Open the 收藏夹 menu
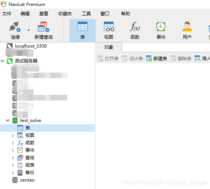 click(65, 14)
